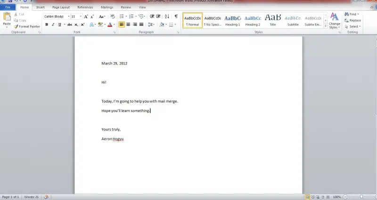The height and width of the screenshot is (200, 377).
Task: Apply subscript formatting
Action: [76, 24]
